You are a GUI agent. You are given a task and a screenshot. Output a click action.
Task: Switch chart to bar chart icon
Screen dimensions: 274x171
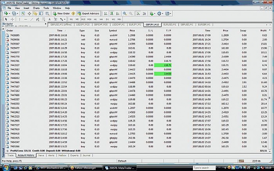(106, 14)
